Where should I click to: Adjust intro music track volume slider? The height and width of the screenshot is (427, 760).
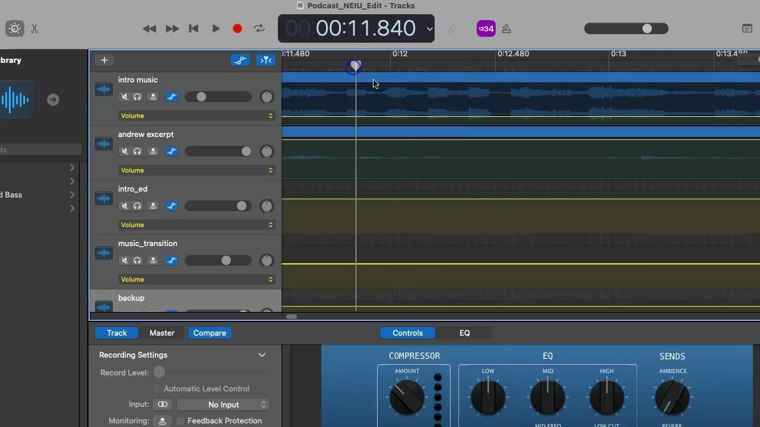(x=218, y=97)
